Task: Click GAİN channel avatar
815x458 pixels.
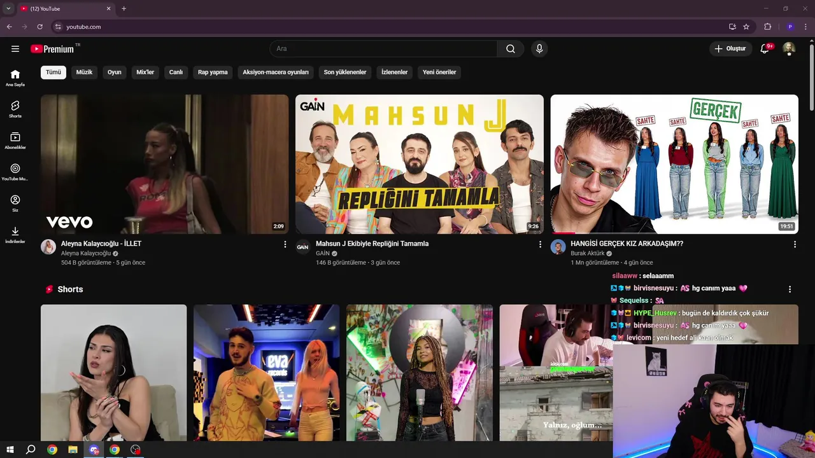Action: tap(303, 247)
